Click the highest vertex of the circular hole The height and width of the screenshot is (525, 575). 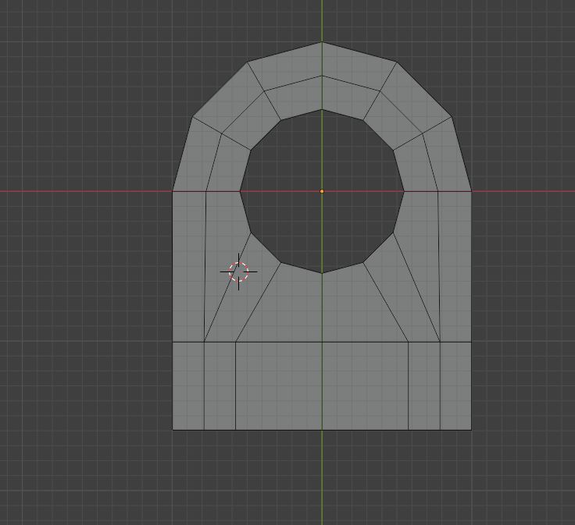322,109
